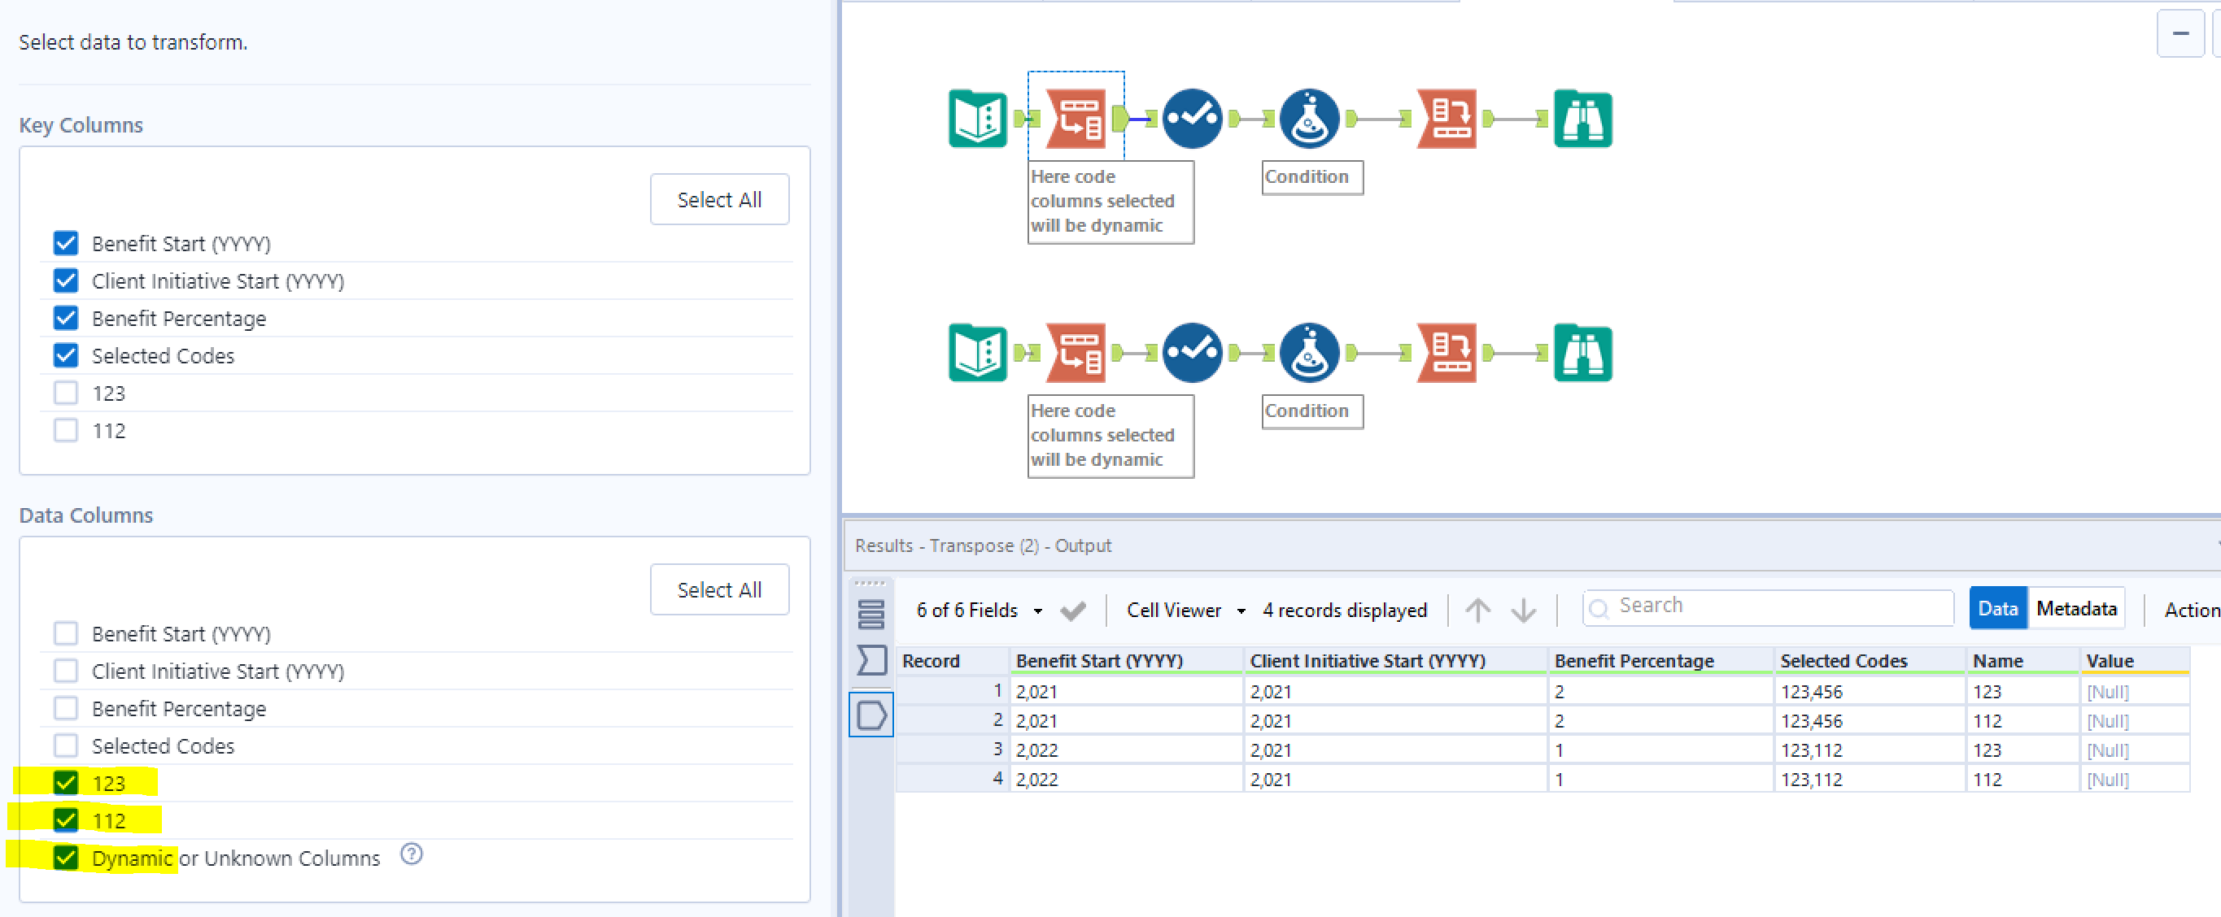Disable the highlighted 112 data column checkbox
The image size is (2221, 917).
point(66,819)
